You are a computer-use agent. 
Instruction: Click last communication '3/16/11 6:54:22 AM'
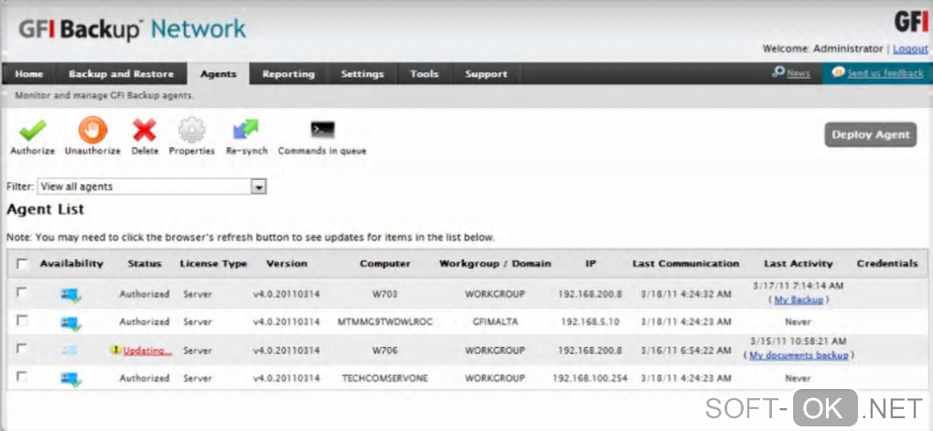[685, 351]
